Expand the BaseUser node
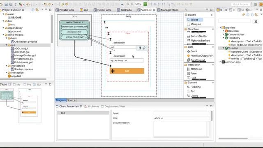263x148 pixels. pyautogui.click(x=224, y=31)
